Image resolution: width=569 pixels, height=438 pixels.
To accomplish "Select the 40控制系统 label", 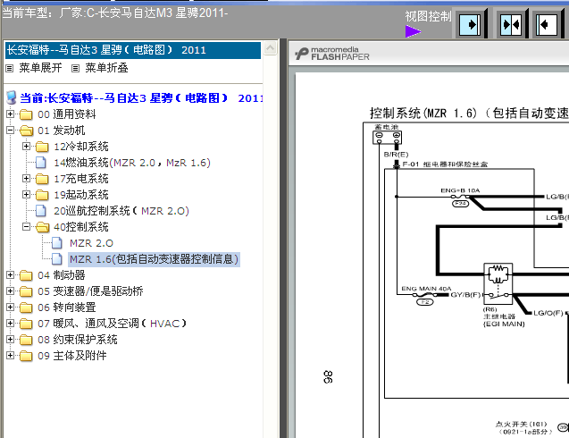I will point(81,227).
